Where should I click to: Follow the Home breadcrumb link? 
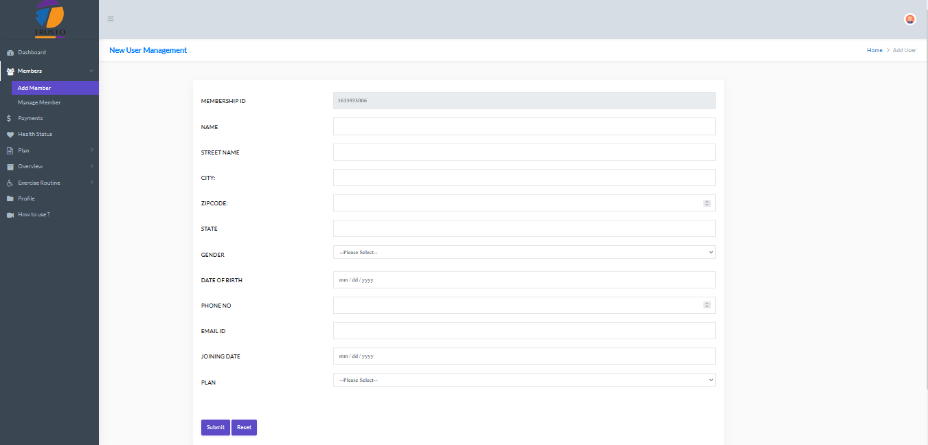click(x=874, y=50)
